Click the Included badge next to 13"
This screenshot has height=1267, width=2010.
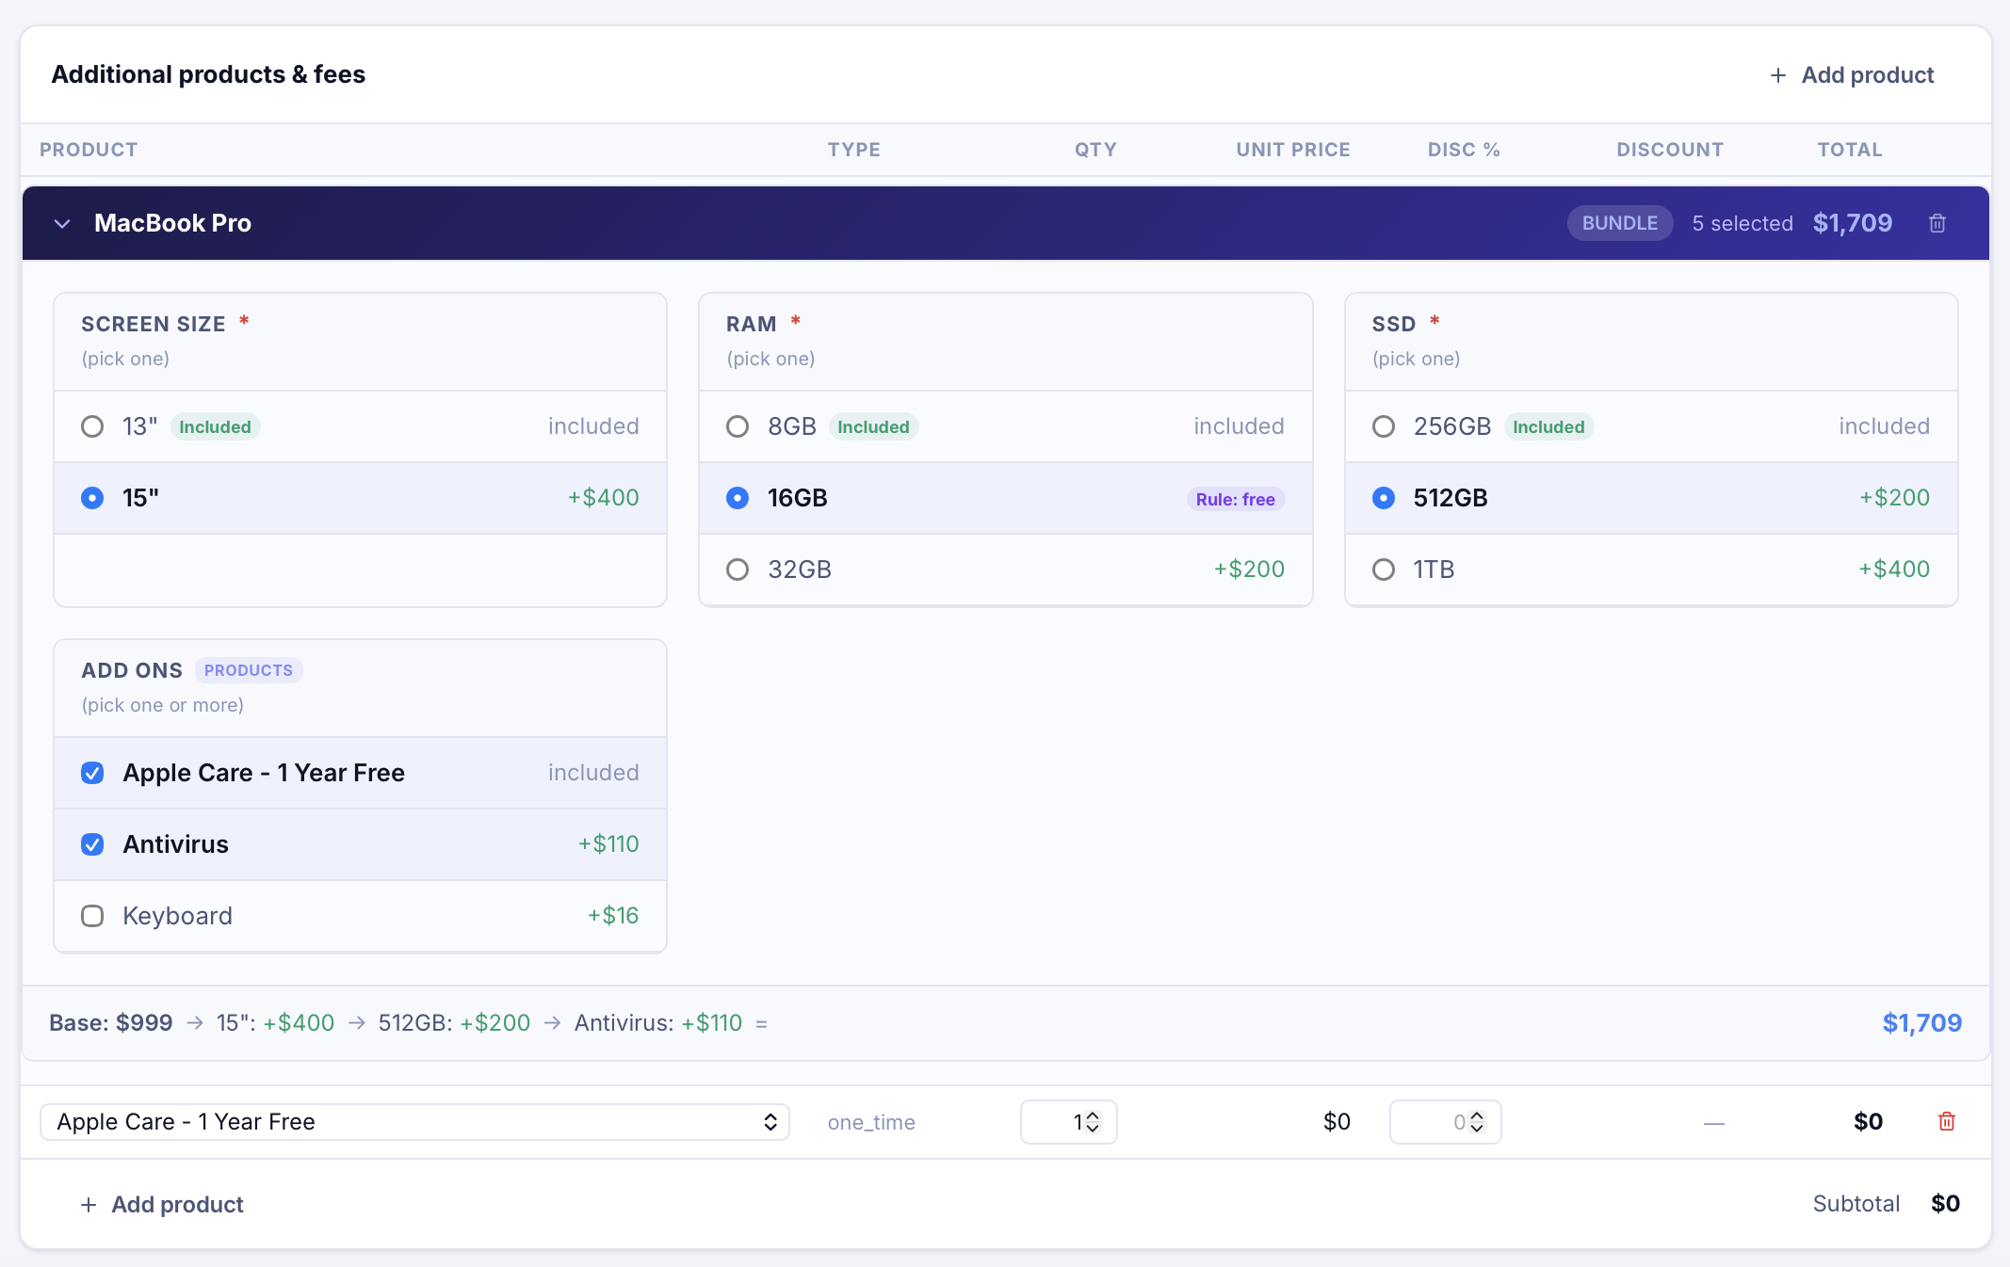click(x=215, y=427)
